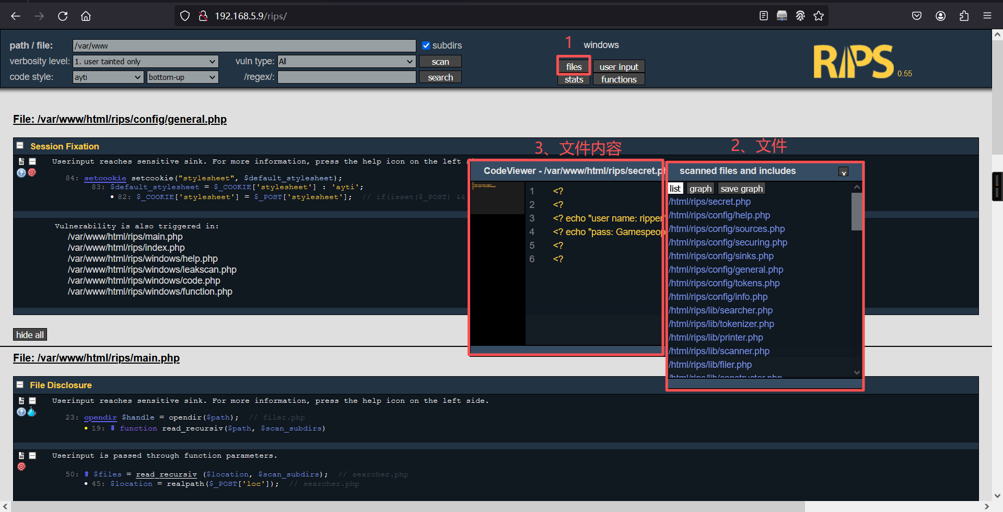Click the search button
This screenshot has height=512, width=1003.
(440, 77)
